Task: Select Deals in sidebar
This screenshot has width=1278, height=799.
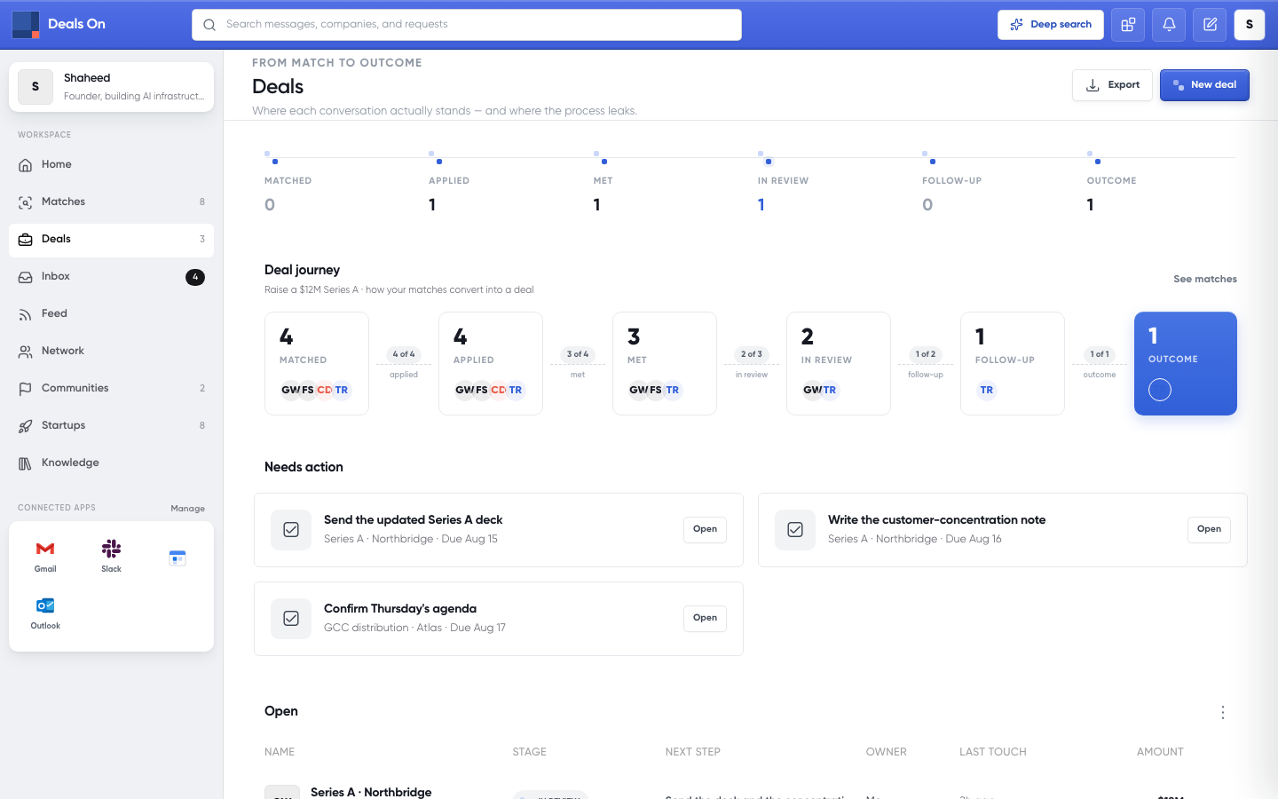Action: coord(111,240)
